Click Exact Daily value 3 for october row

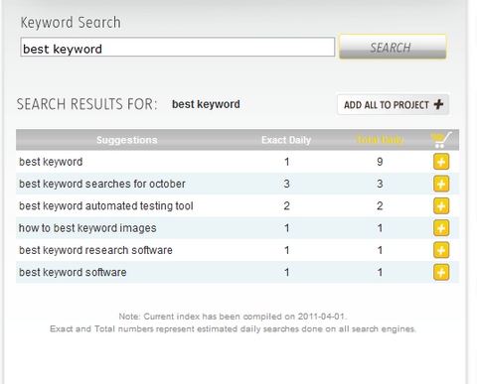pos(286,184)
